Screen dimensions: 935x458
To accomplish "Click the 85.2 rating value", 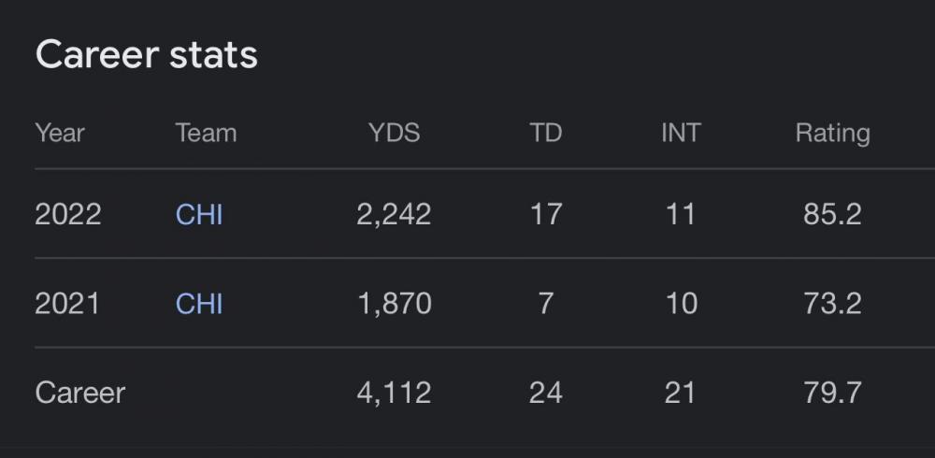I will [x=832, y=214].
